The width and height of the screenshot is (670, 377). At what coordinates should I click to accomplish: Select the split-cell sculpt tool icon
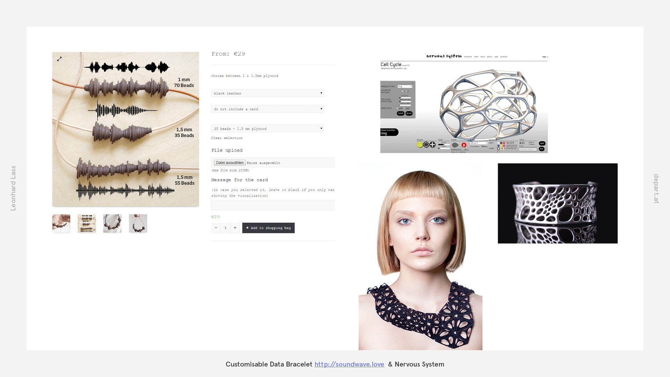426,145
